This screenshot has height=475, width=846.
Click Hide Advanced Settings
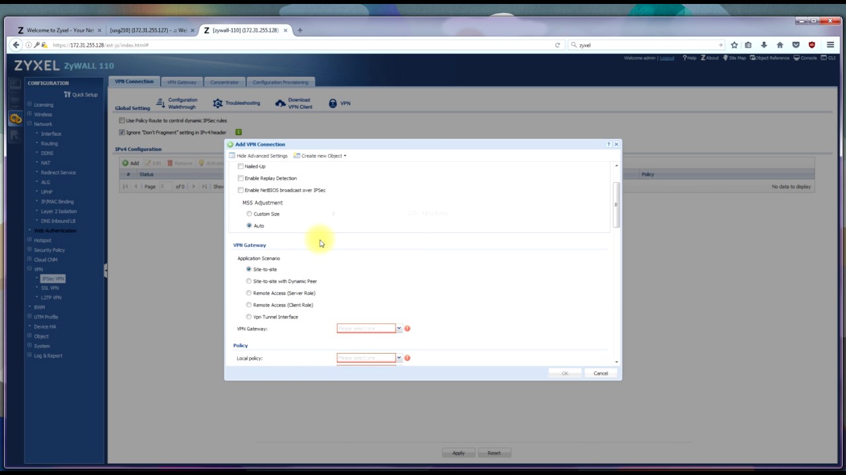point(258,156)
